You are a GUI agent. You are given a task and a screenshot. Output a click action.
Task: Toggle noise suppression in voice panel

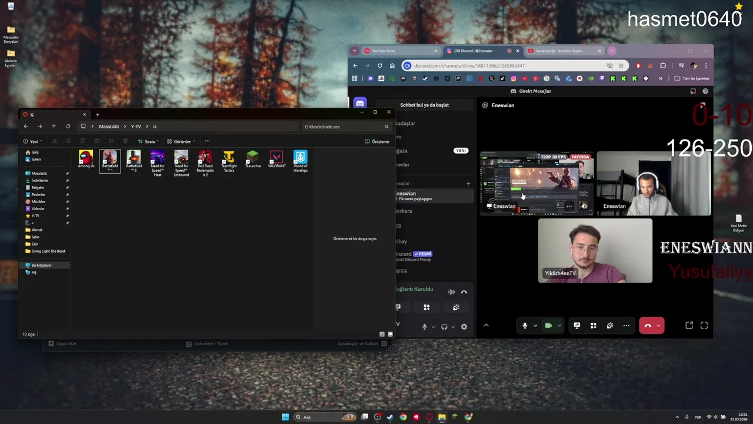[451, 292]
